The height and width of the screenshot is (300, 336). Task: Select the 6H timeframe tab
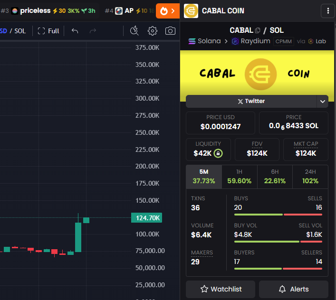[275, 177]
